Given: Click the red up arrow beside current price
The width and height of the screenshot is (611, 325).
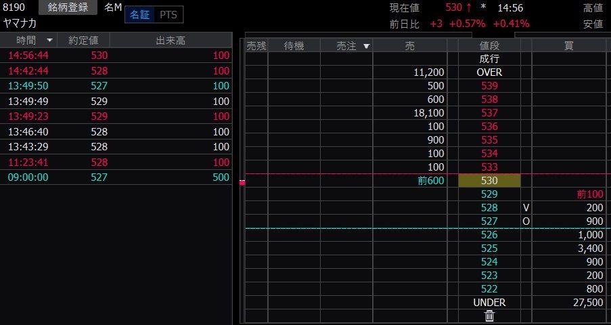Looking at the screenshot, I should click(468, 7).
